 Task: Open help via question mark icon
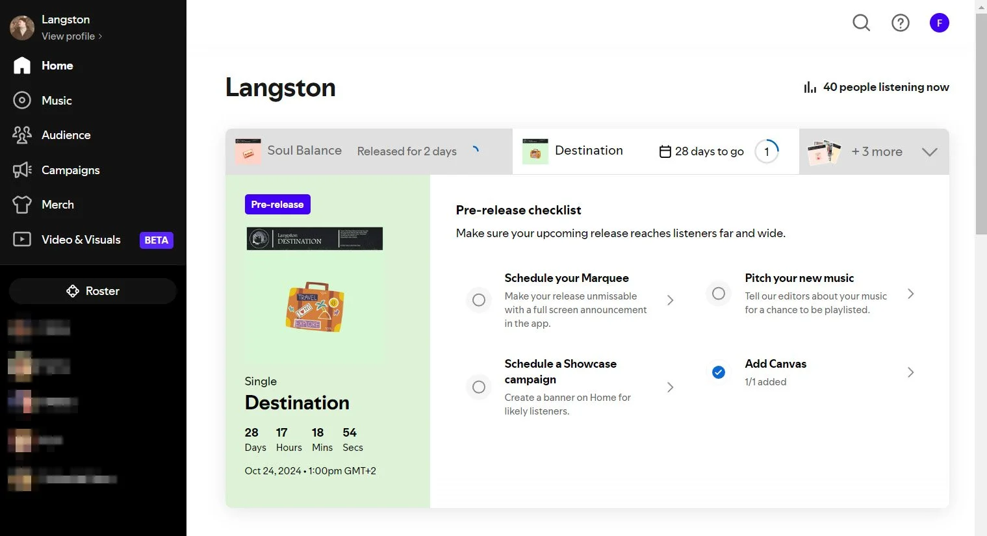[901, 23]
